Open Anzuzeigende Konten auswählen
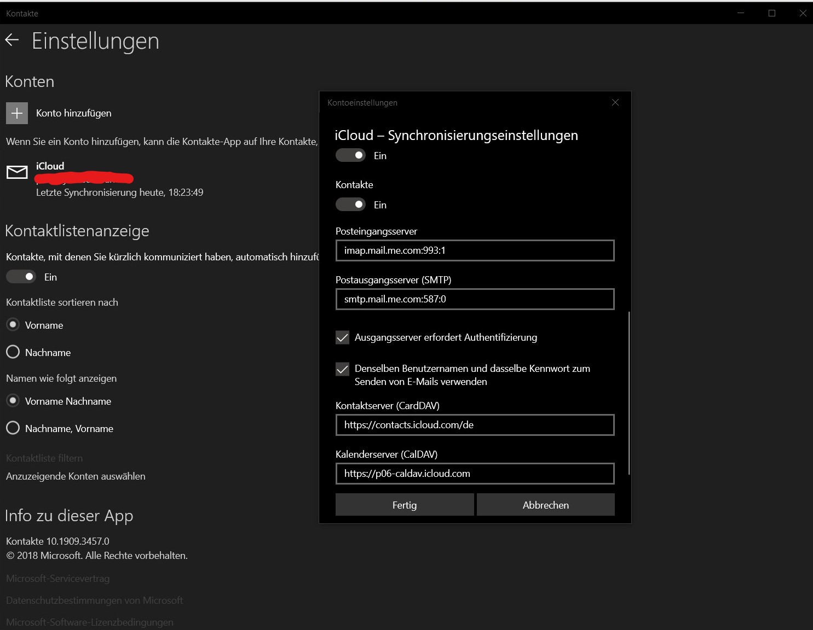Viewport: 813px width, 630px height. 76,476
